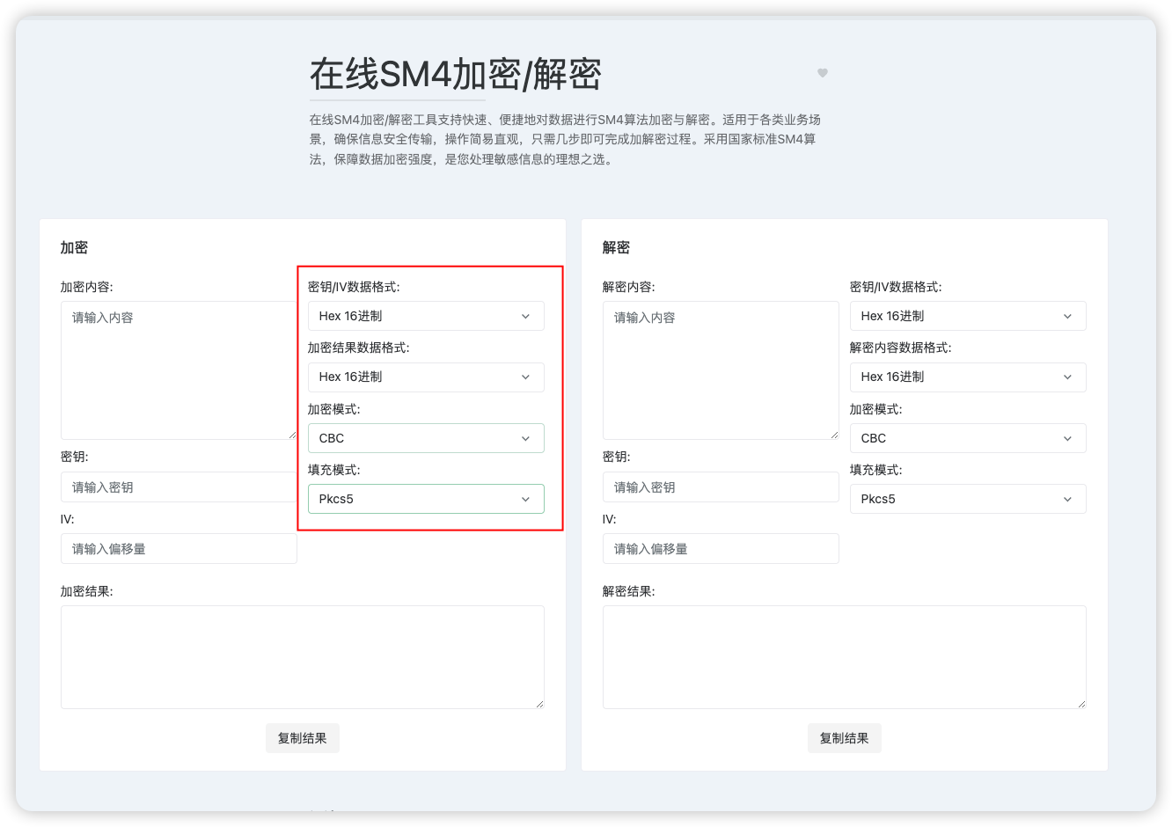The width and height of the screenshot is (1172, 827).
Task: Focus the encryption IV offset input field
Action: click(x=179, y=549)
